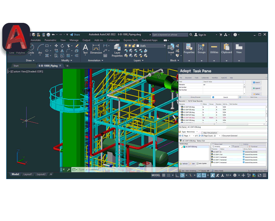Toggle object snap tracking in status bar
The height and width of the screenshot is (221, 275).
[x=199, y=175]
